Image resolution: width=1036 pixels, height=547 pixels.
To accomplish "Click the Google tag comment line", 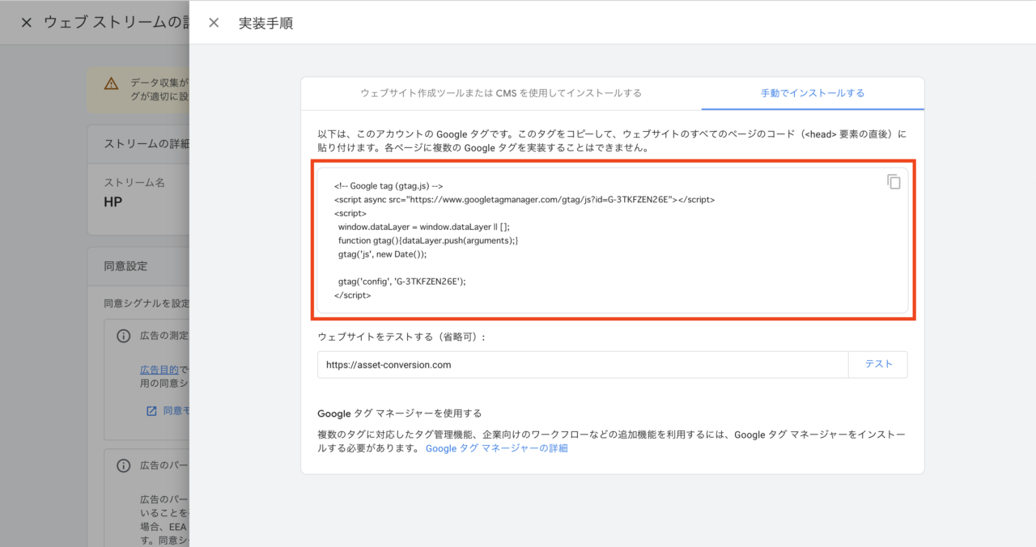I will tap(388, 185).
